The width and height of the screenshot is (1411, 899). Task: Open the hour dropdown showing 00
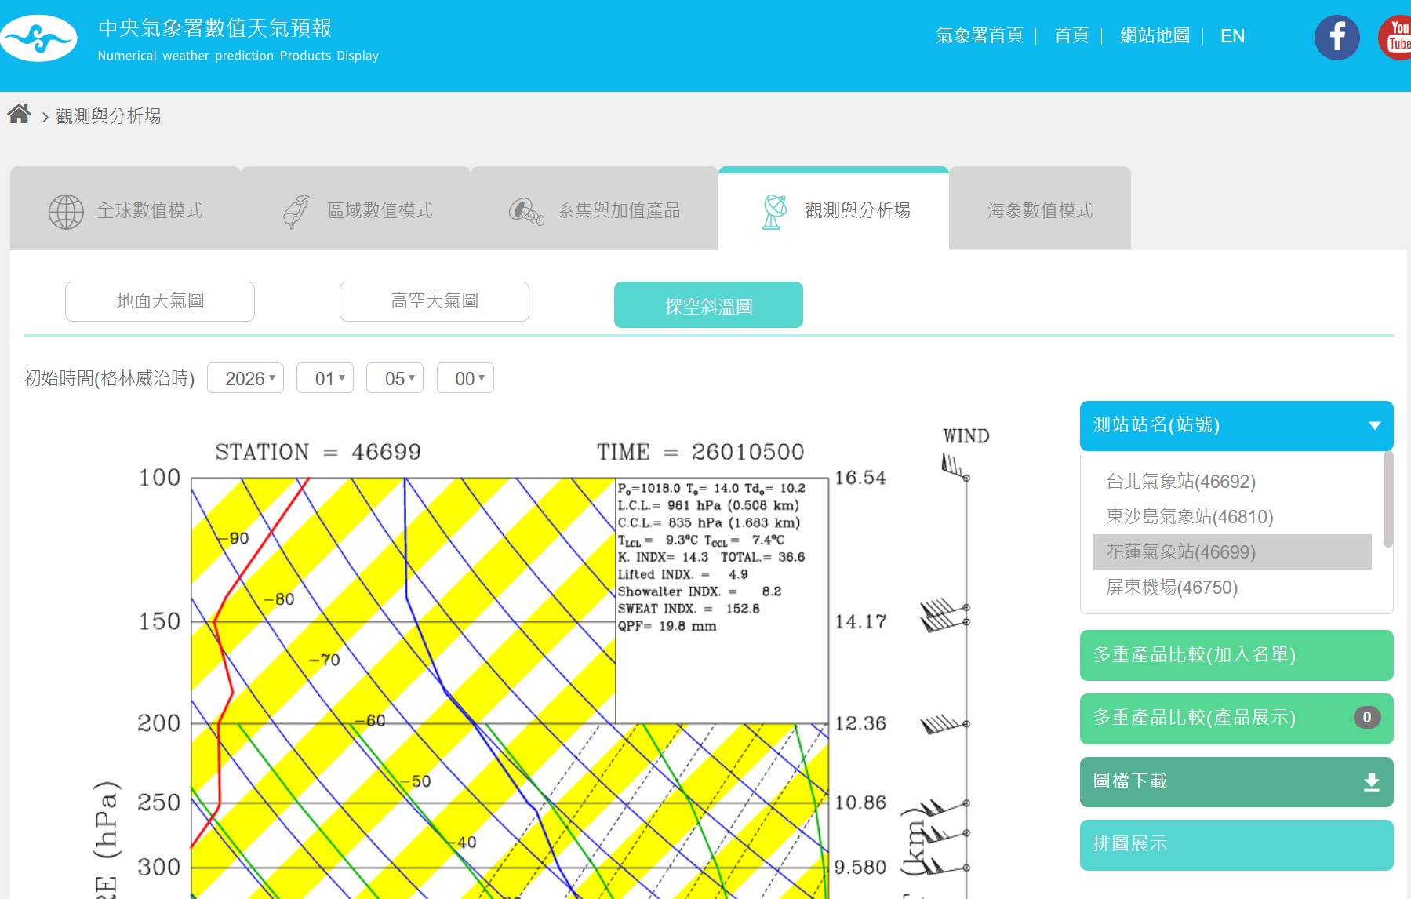(x=465, y=378)
